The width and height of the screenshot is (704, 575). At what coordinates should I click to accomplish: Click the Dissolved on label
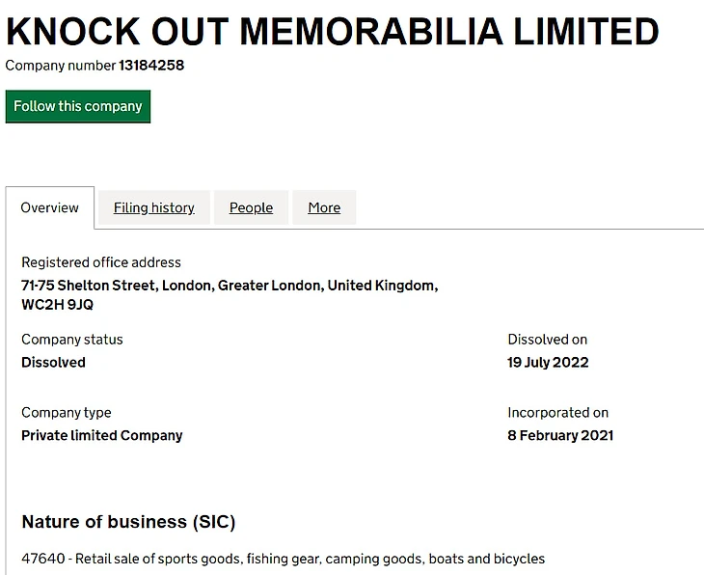coord(548,340)
